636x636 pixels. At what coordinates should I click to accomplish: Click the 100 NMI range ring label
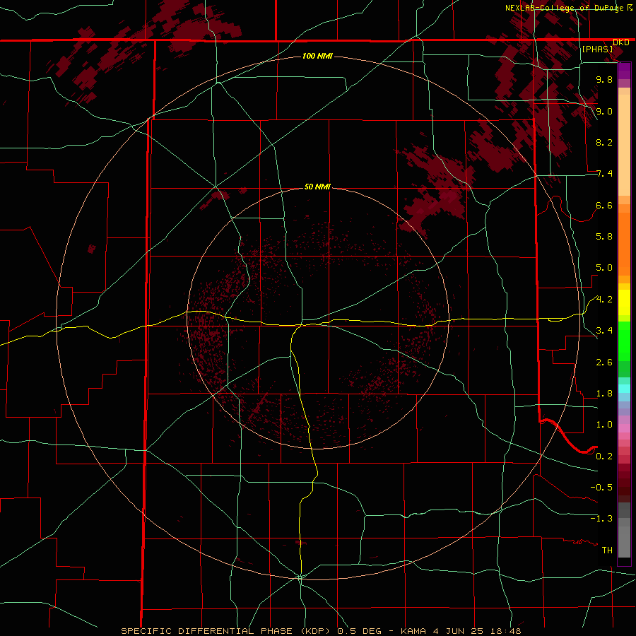[317, 56]
